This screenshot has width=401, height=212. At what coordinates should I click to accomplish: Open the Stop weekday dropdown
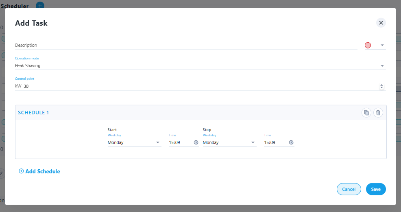229,143
